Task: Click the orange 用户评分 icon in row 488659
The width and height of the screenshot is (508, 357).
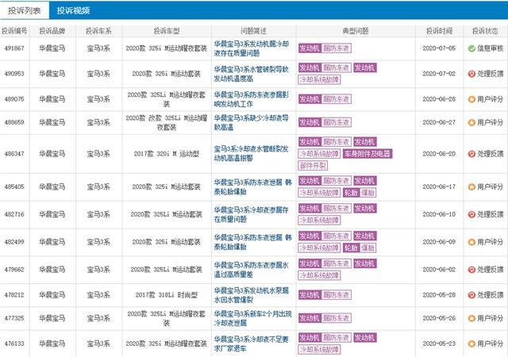Action: (x=471, y=122)
